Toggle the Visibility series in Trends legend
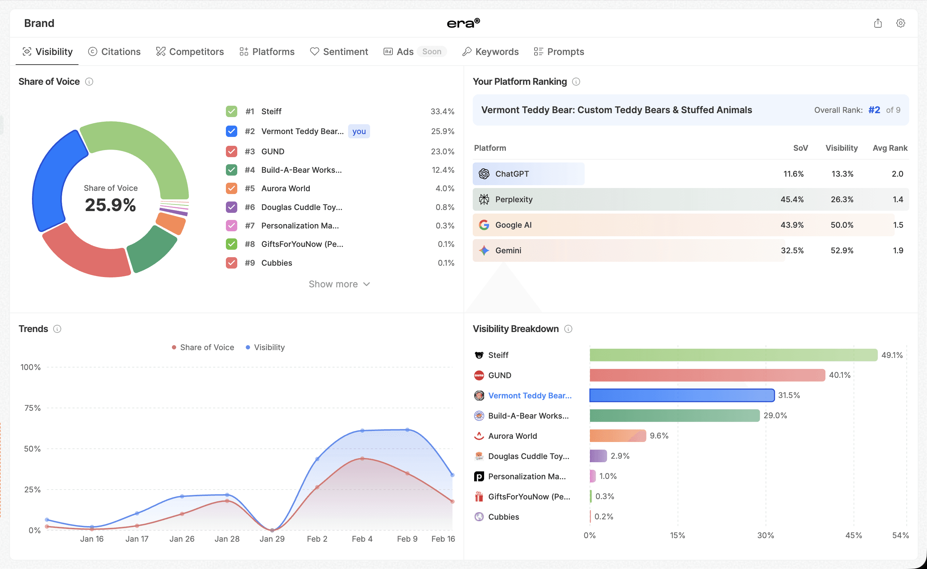This screenshot has width=927, height=569. point(265,347)
